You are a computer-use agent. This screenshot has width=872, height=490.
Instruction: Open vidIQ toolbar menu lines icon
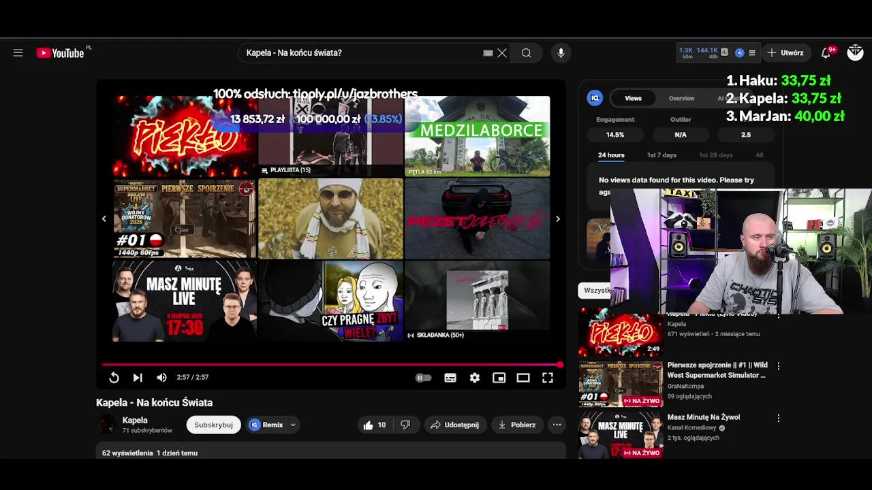(x=751, y=52)
